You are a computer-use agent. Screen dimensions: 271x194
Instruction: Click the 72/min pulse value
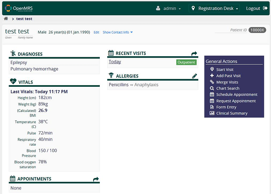45,133
